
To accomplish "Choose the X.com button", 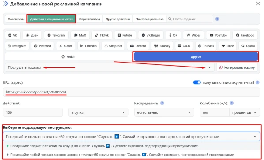I will pyautogui.click(x=66, y=46).
